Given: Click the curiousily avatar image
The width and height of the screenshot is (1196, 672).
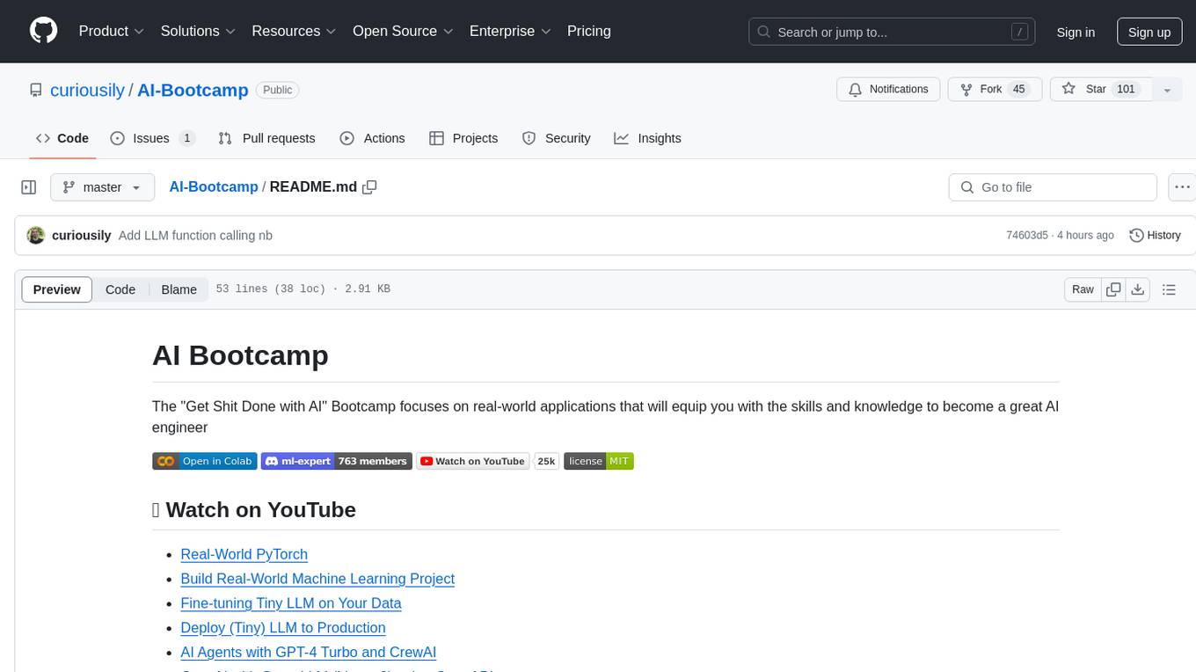Looking at the screenshot, I should click(x=36, y=235).
